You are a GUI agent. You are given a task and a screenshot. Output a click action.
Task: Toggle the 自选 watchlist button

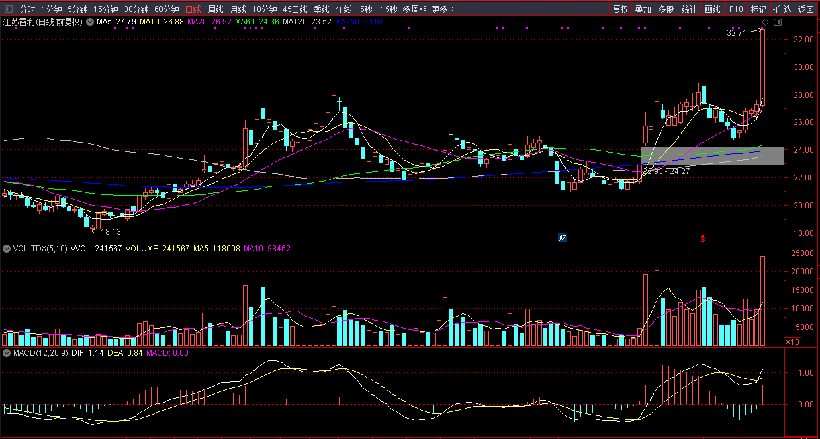[x=782, y=9]
